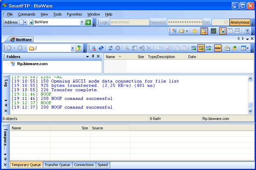Switch to Transfer Queue tab
The image size is (256, 170).
[x=57, y=165]
